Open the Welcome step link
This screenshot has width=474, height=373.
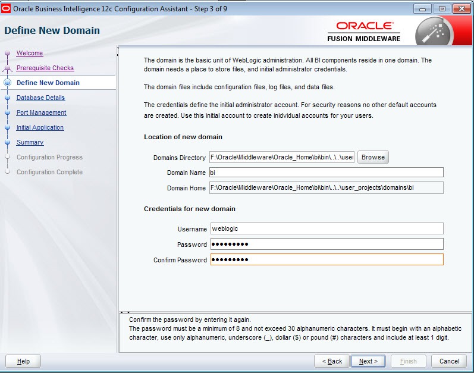click(x=30, y=53)
